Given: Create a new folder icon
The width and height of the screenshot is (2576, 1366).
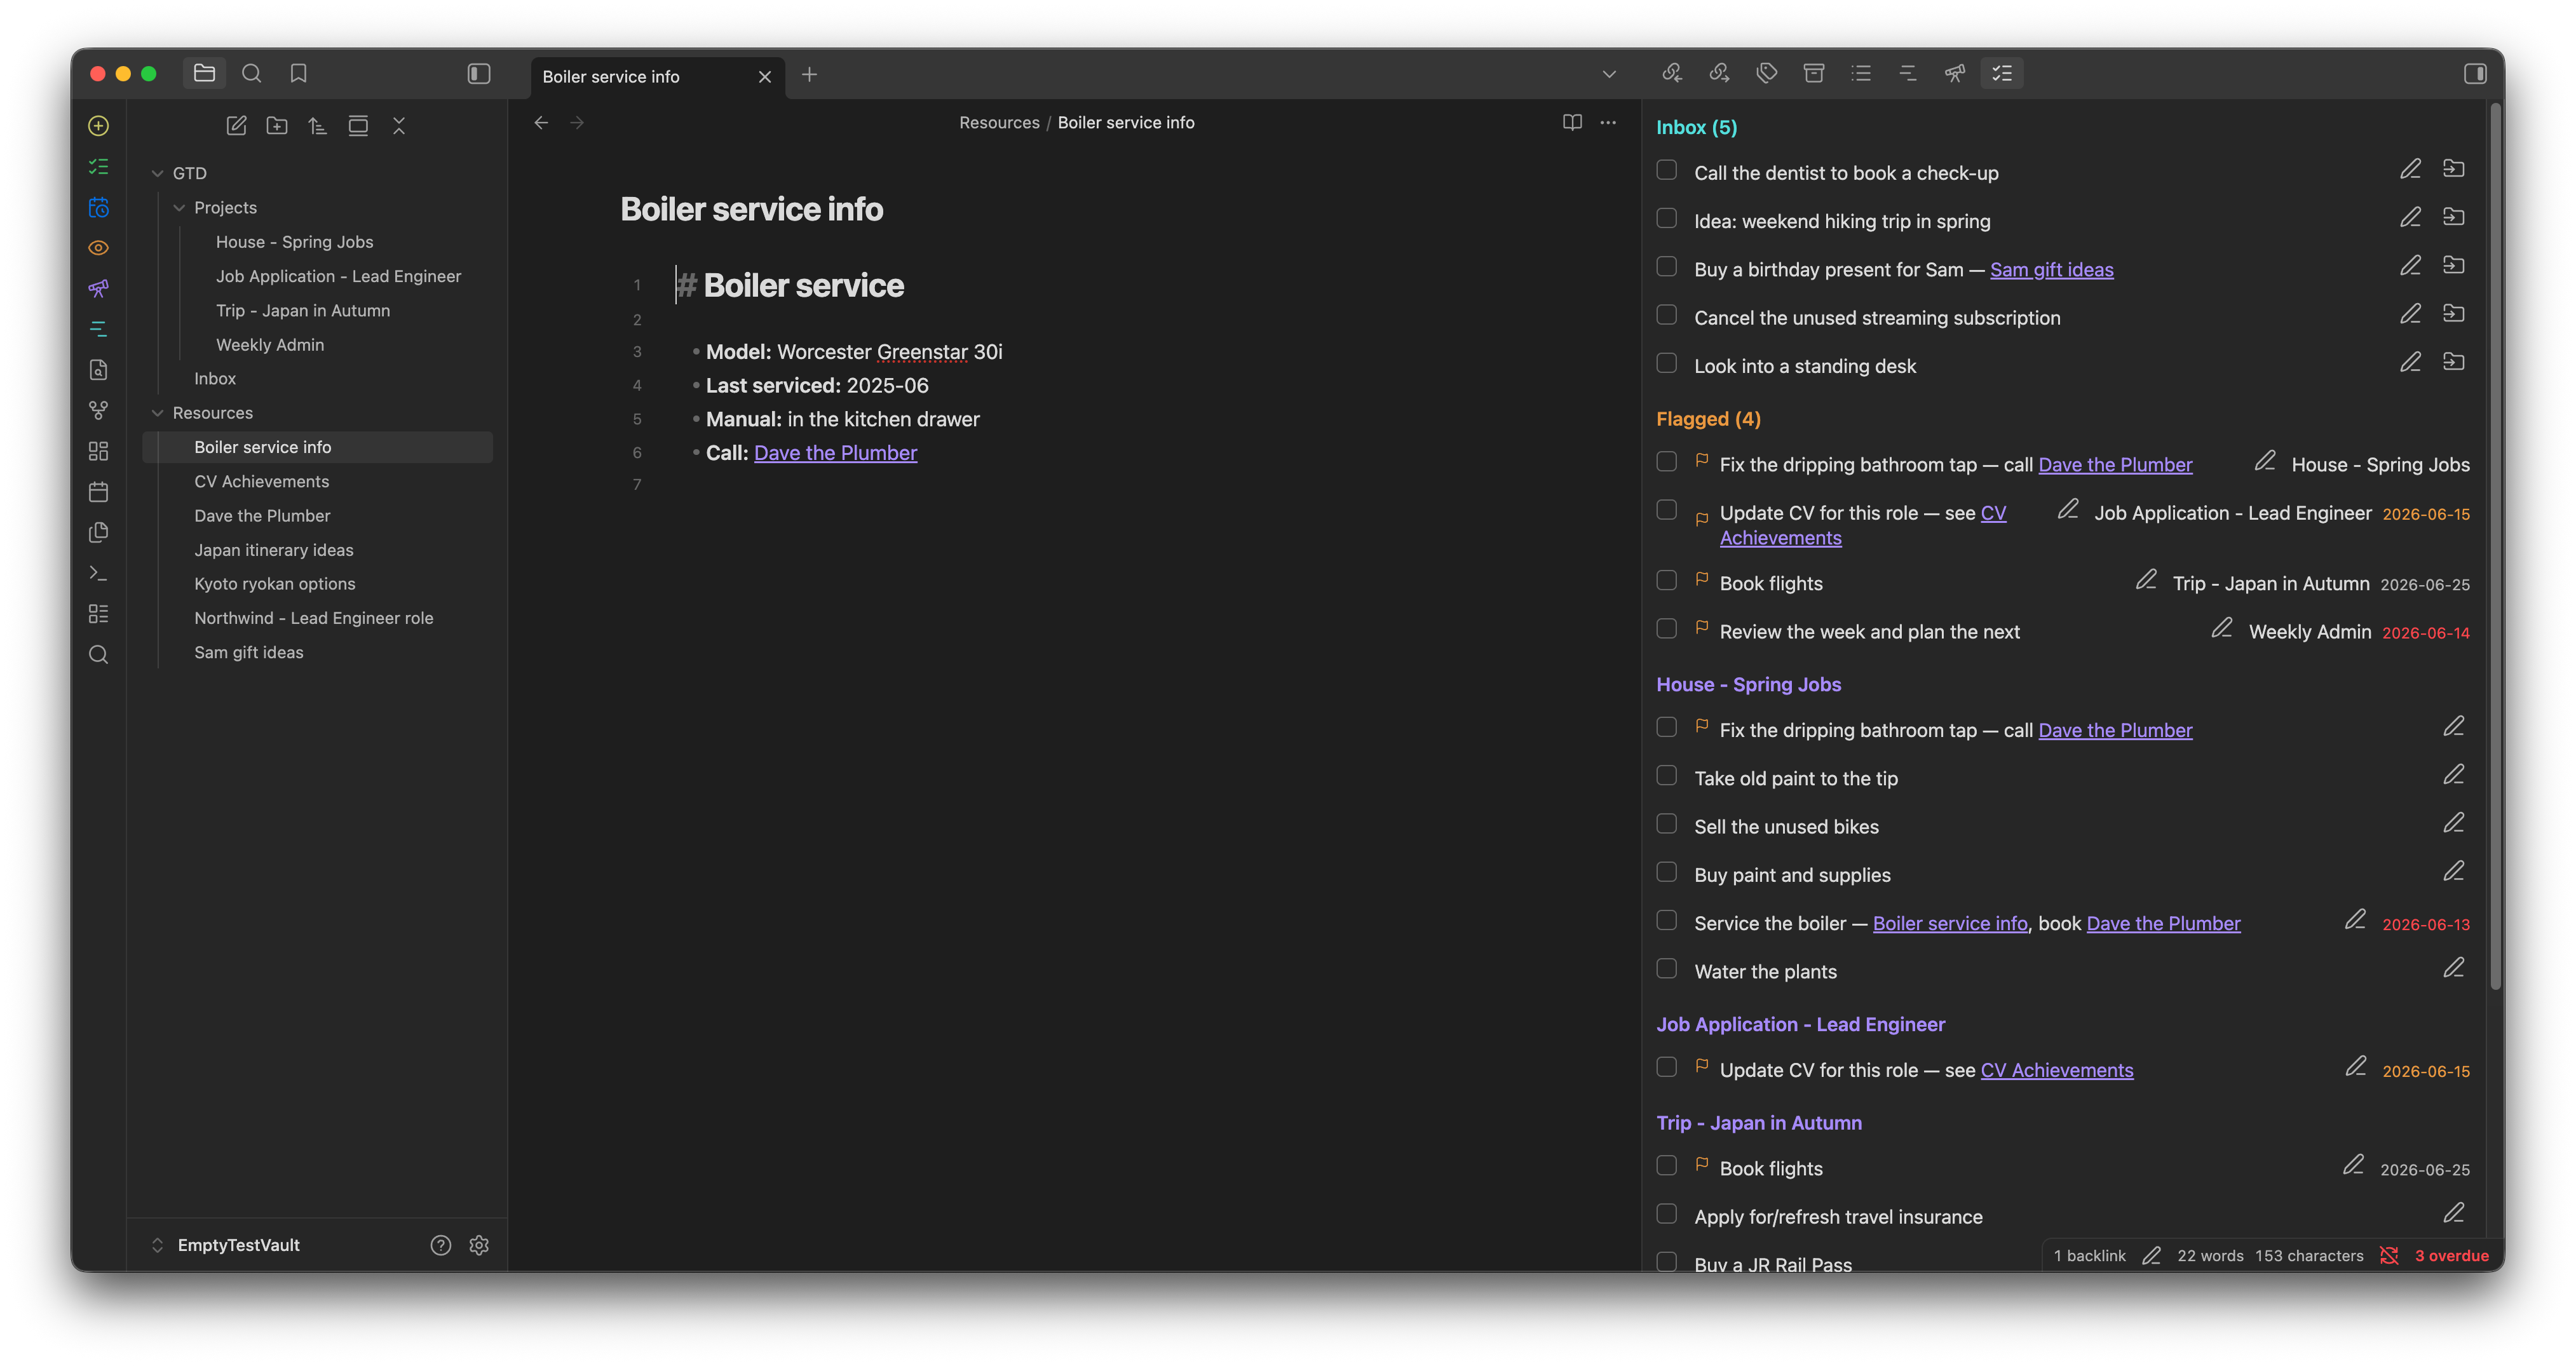Looking at the screenshot, I should (x=277, y=125).
